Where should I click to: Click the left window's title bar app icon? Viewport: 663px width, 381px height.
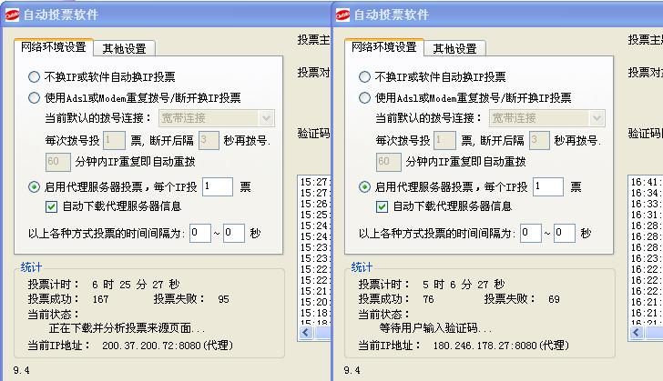click(12, 15)
